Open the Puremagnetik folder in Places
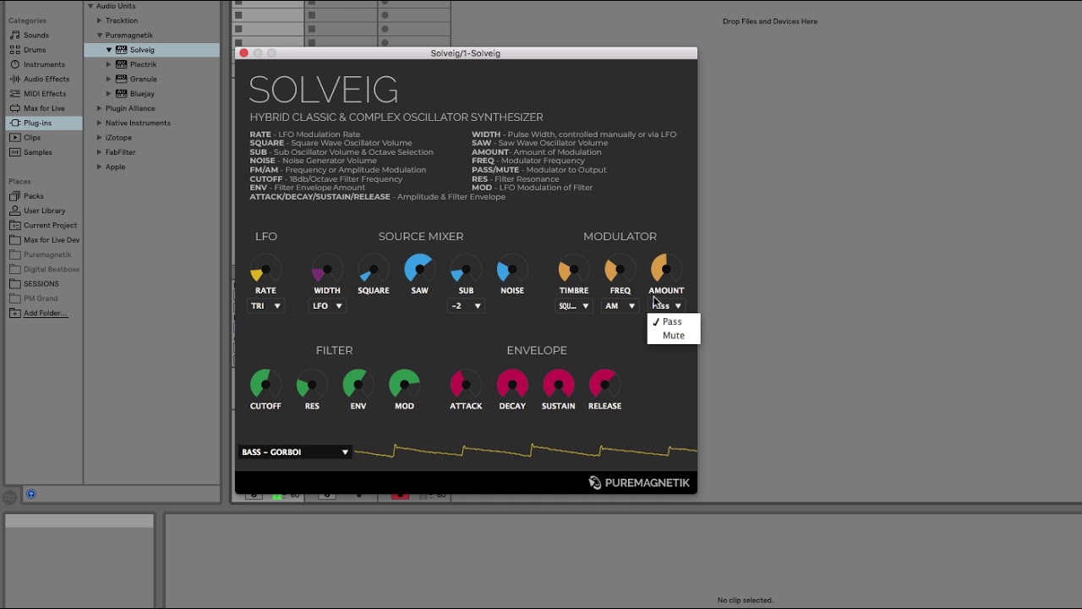 click(x=47, y=255)
